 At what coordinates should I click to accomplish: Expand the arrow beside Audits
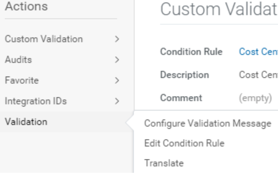click(117, 60)
